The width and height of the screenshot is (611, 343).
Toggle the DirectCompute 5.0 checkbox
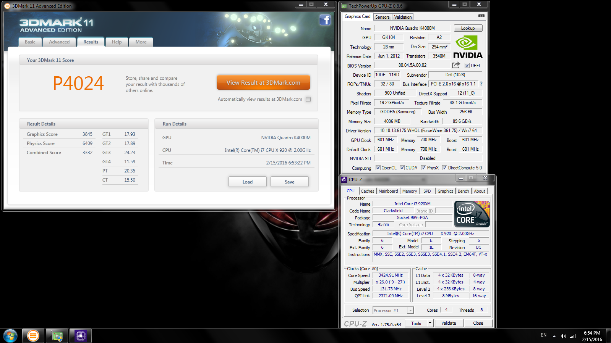[x=444, y=168]
